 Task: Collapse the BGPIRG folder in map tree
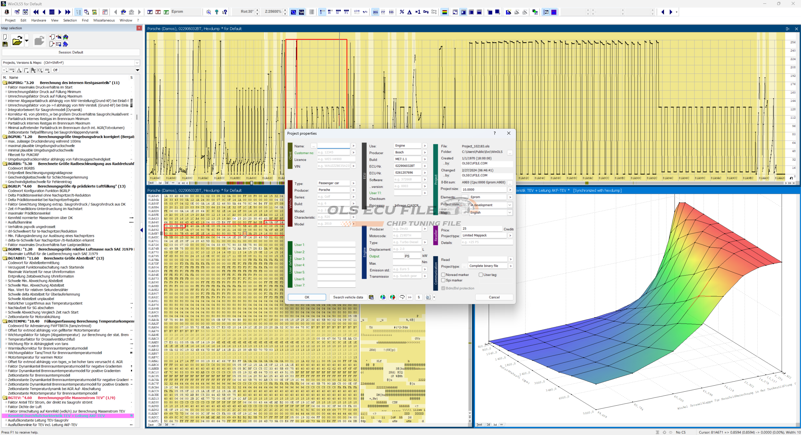click(x=5, y=83)
